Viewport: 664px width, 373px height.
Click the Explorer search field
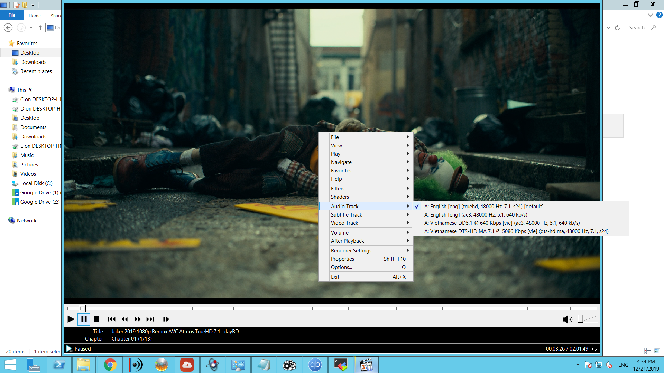coord(643,28)
